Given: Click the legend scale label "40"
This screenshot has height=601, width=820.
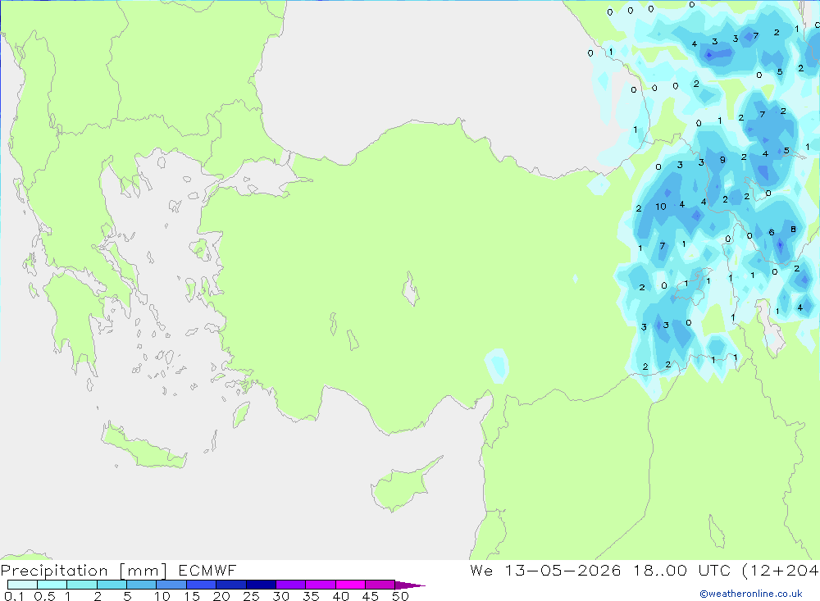Looking at the screenshot, I should click(x=341, y=596).
